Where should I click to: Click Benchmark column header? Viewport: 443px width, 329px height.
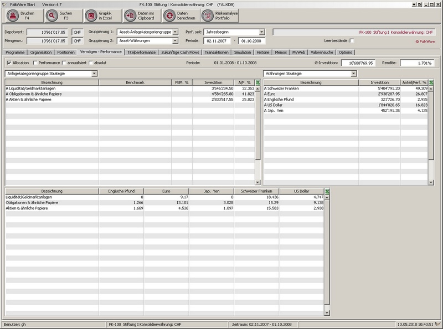135,83
